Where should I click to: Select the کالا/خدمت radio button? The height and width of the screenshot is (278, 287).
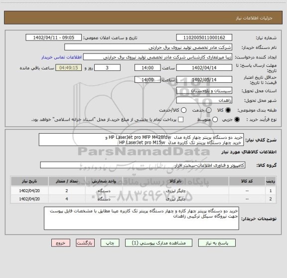click(x=183, y=110)
